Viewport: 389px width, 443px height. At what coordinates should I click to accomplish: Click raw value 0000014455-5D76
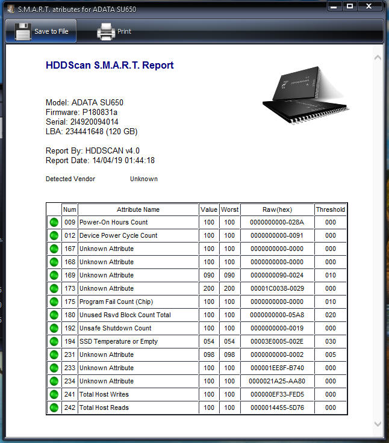coord(277,407)
